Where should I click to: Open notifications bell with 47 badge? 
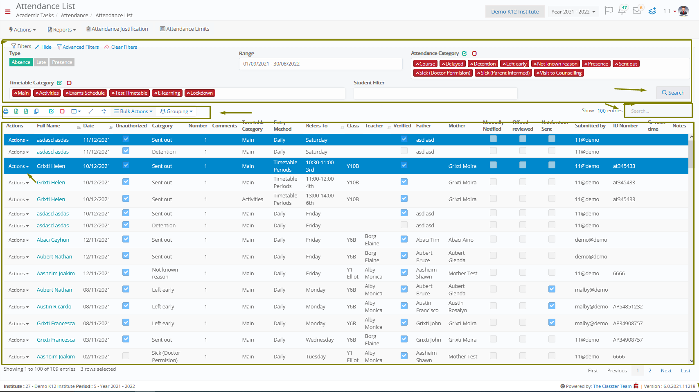coord(622,11)
